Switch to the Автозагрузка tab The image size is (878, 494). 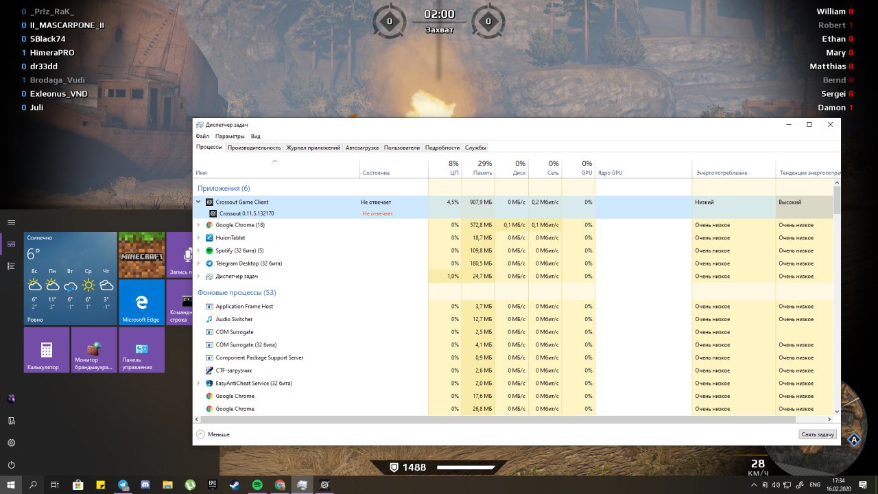[362, 148]
